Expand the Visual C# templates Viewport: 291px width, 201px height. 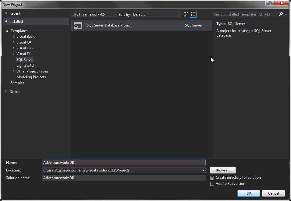click(13, 42)
